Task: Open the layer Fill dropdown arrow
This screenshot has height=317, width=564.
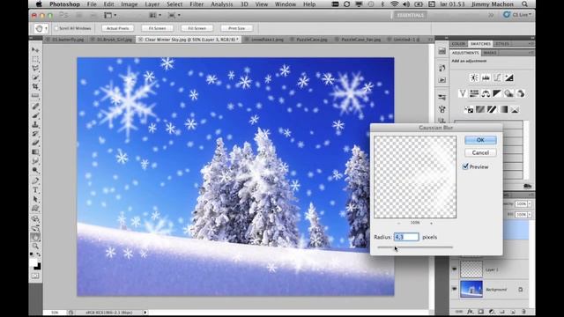Action: (x=530, y=215)
